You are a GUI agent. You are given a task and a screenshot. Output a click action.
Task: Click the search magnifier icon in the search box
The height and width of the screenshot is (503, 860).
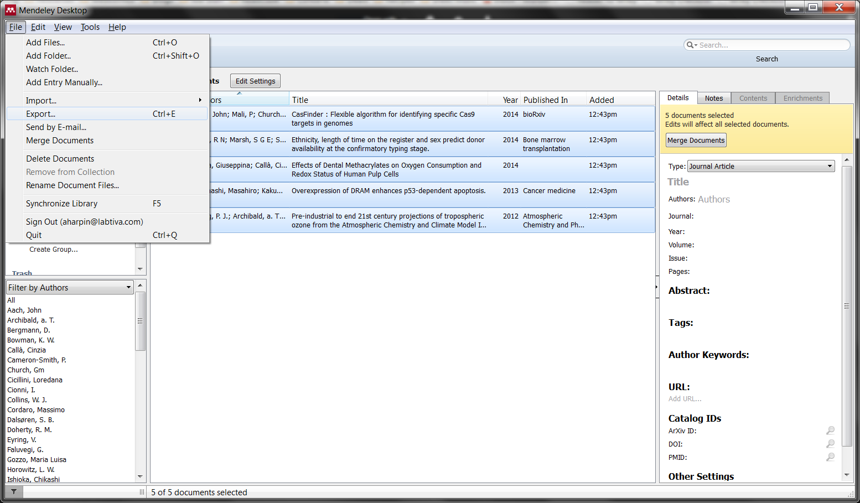pos(690,45)
